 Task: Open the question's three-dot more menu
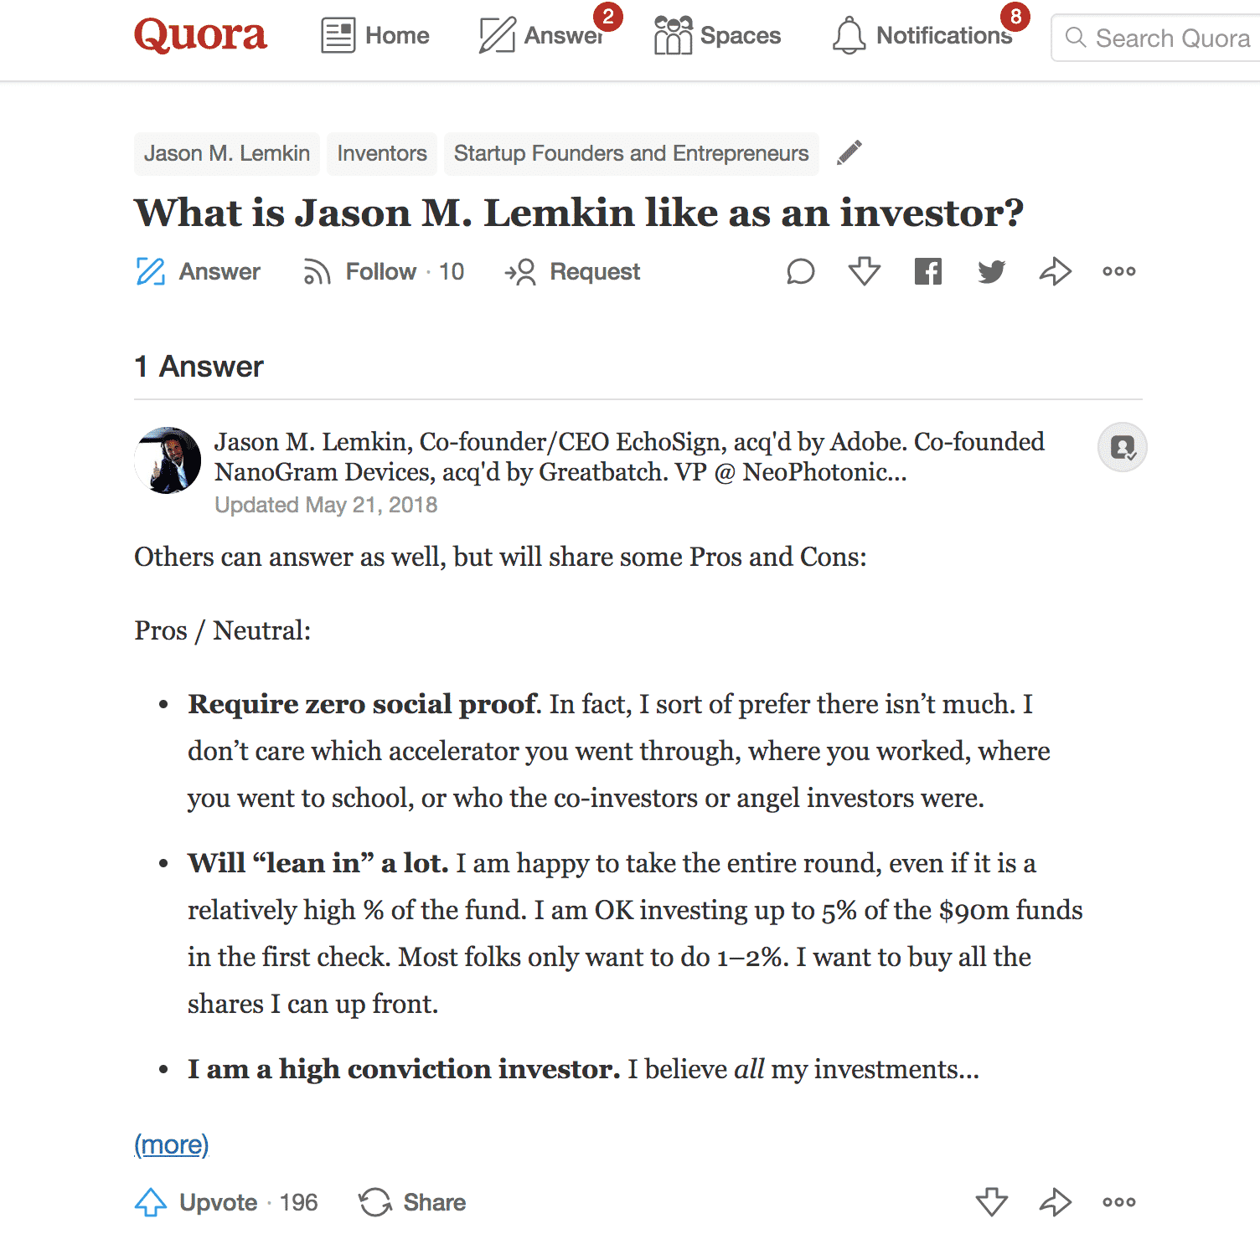[1118, 272]
